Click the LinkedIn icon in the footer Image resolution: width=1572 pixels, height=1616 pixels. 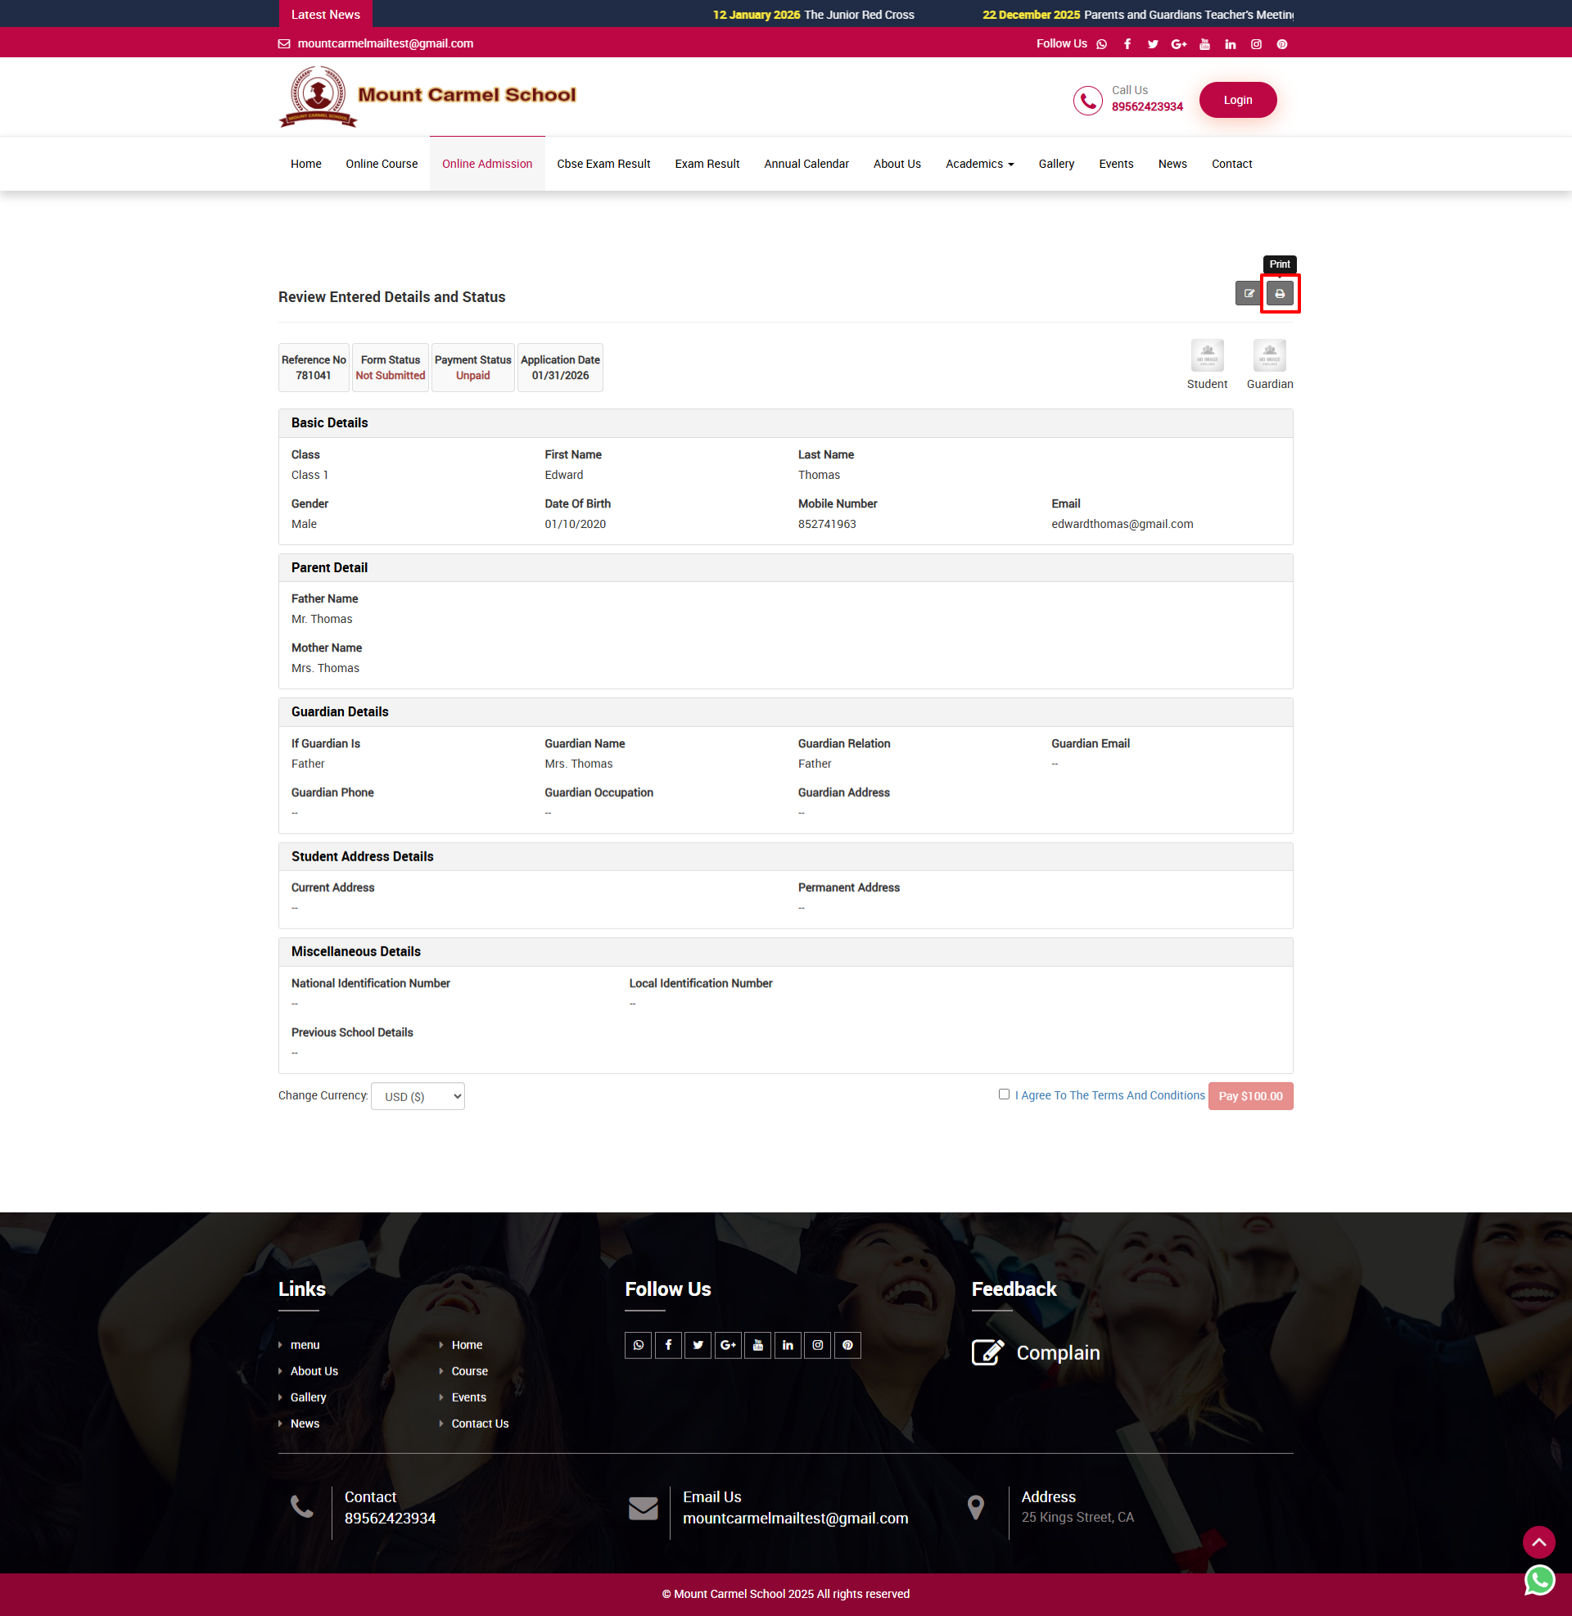click(787, 1344)
